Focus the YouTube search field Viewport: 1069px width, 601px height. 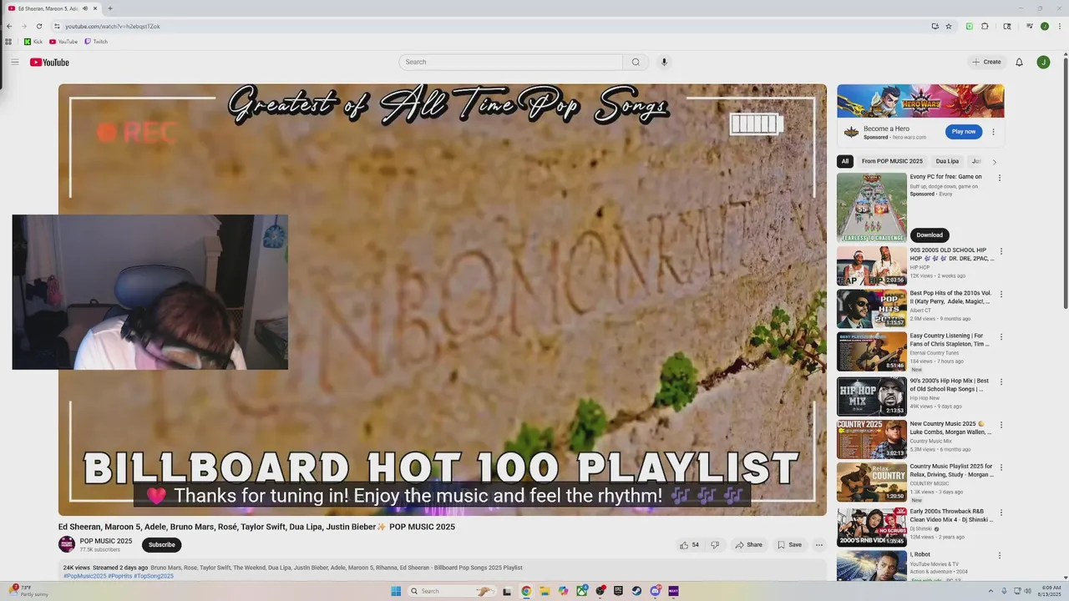pyautogui.click(x=510, y=62)
